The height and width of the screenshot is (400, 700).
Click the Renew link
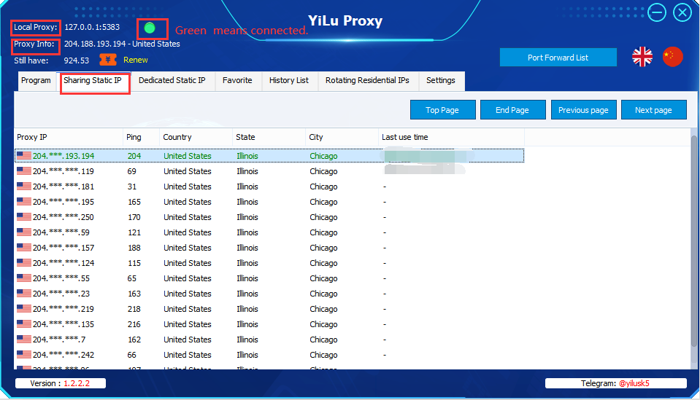click(136, 60)
